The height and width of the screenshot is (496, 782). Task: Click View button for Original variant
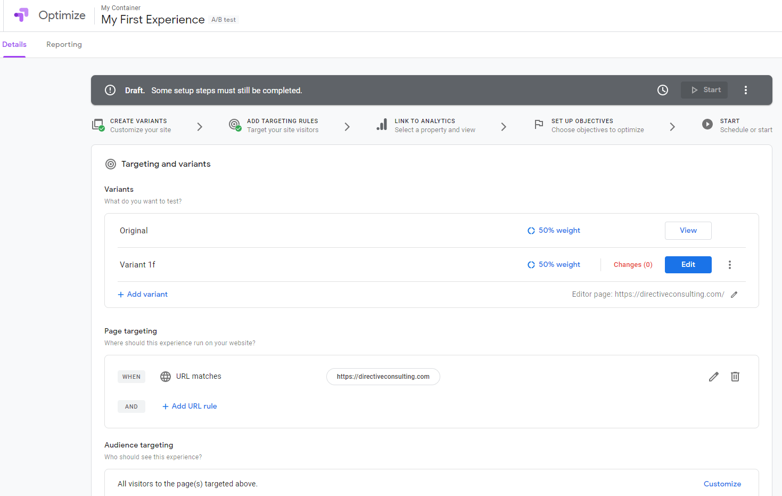pos(688,231)
